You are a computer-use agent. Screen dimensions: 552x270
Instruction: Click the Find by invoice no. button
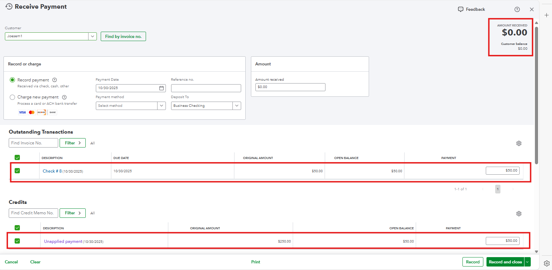[123, 37]
